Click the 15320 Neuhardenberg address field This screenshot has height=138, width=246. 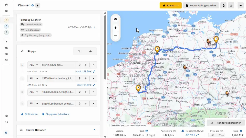pos(58,78)
